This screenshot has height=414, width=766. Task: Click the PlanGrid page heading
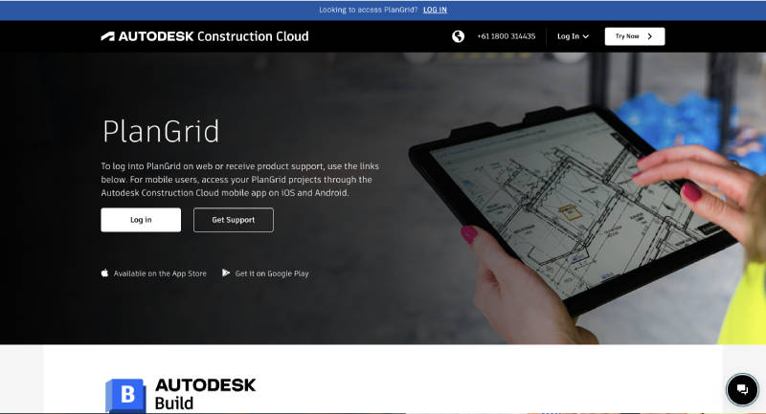tap(160, 130)
